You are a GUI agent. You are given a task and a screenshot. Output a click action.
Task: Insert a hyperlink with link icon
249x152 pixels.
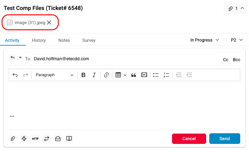click(106, 75)
